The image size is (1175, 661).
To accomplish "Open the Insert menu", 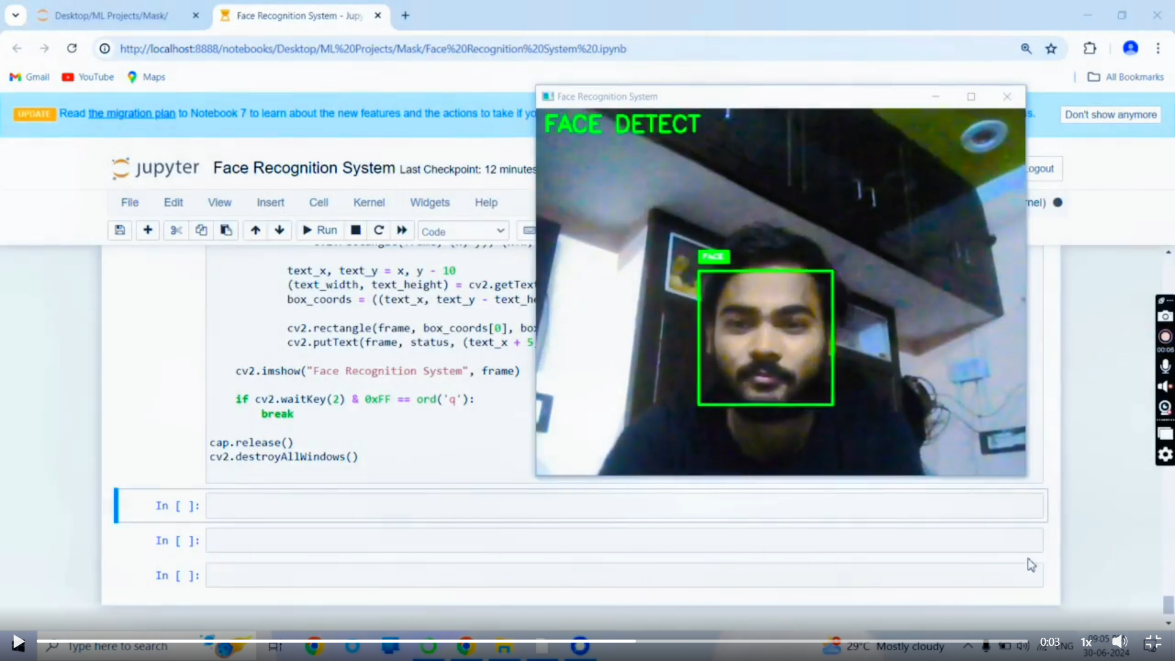I will (x=270, y=203).
